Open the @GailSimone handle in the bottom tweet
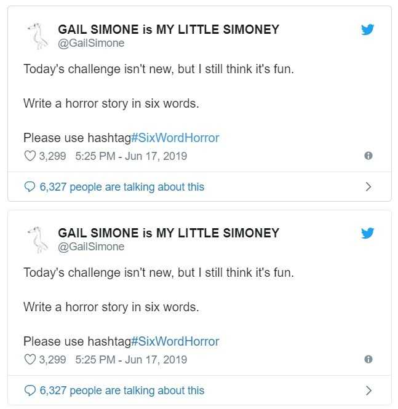Image resolution: width=398 pixels, height=409 pixels. (91, 247)
